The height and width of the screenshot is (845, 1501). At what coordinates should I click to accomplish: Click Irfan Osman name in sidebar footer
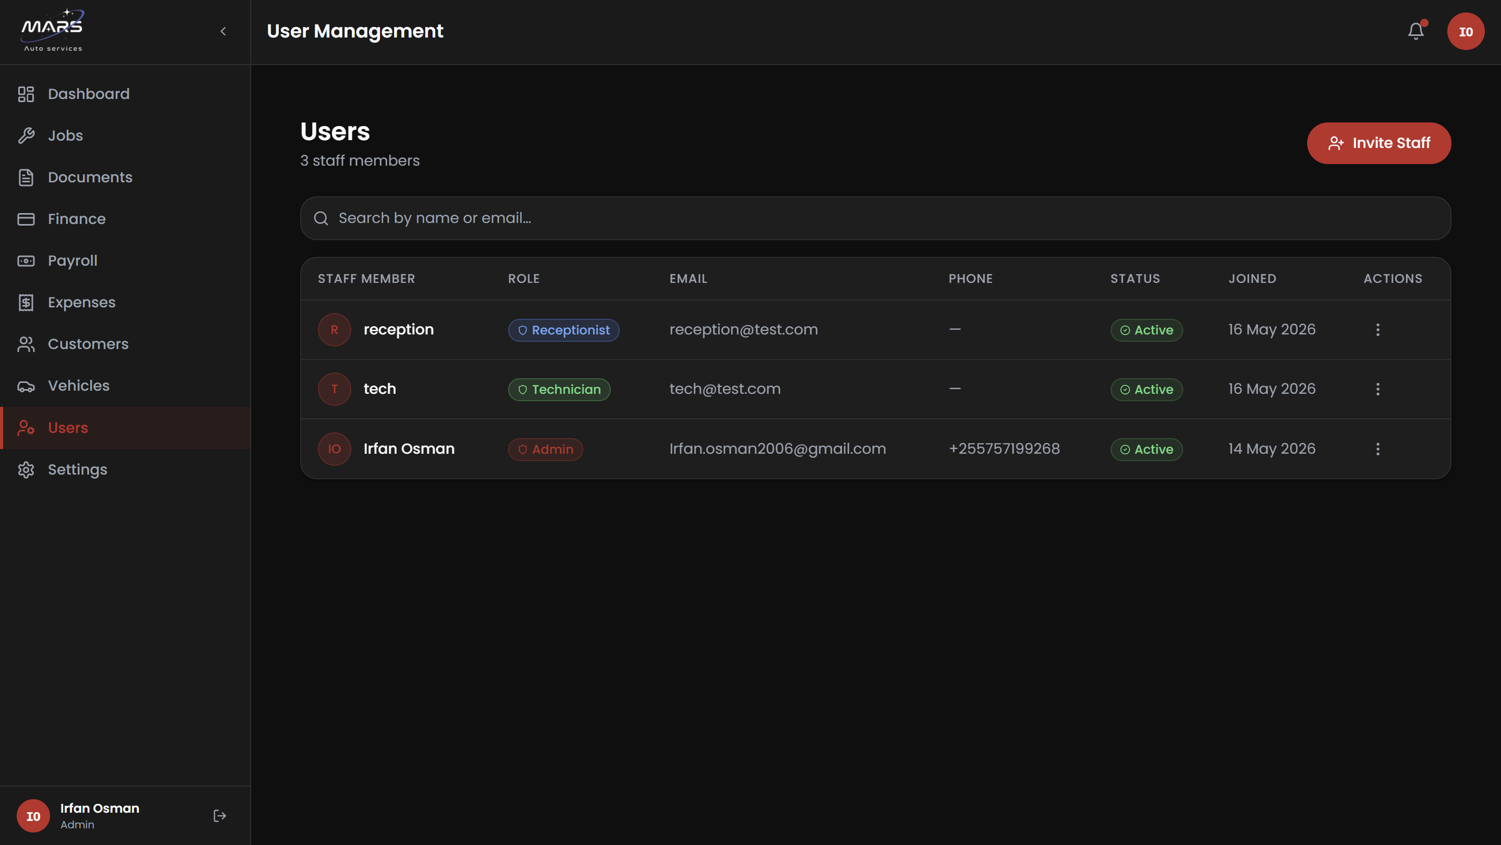pos(100,809)
